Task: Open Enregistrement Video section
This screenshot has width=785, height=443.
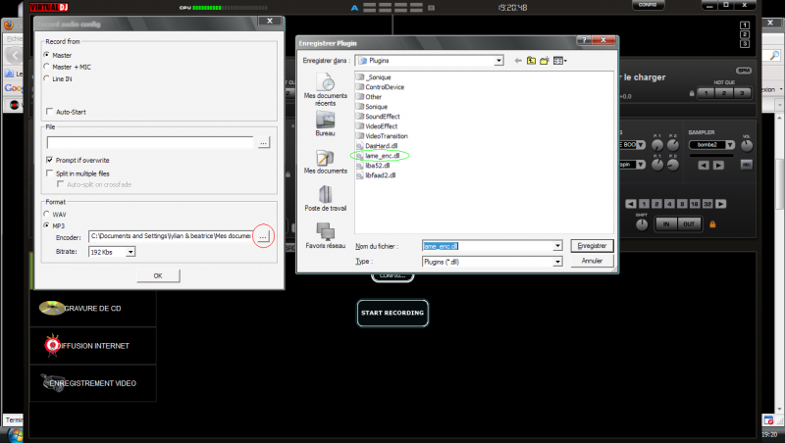Action: pyautogui.click(x=92, y=383)
